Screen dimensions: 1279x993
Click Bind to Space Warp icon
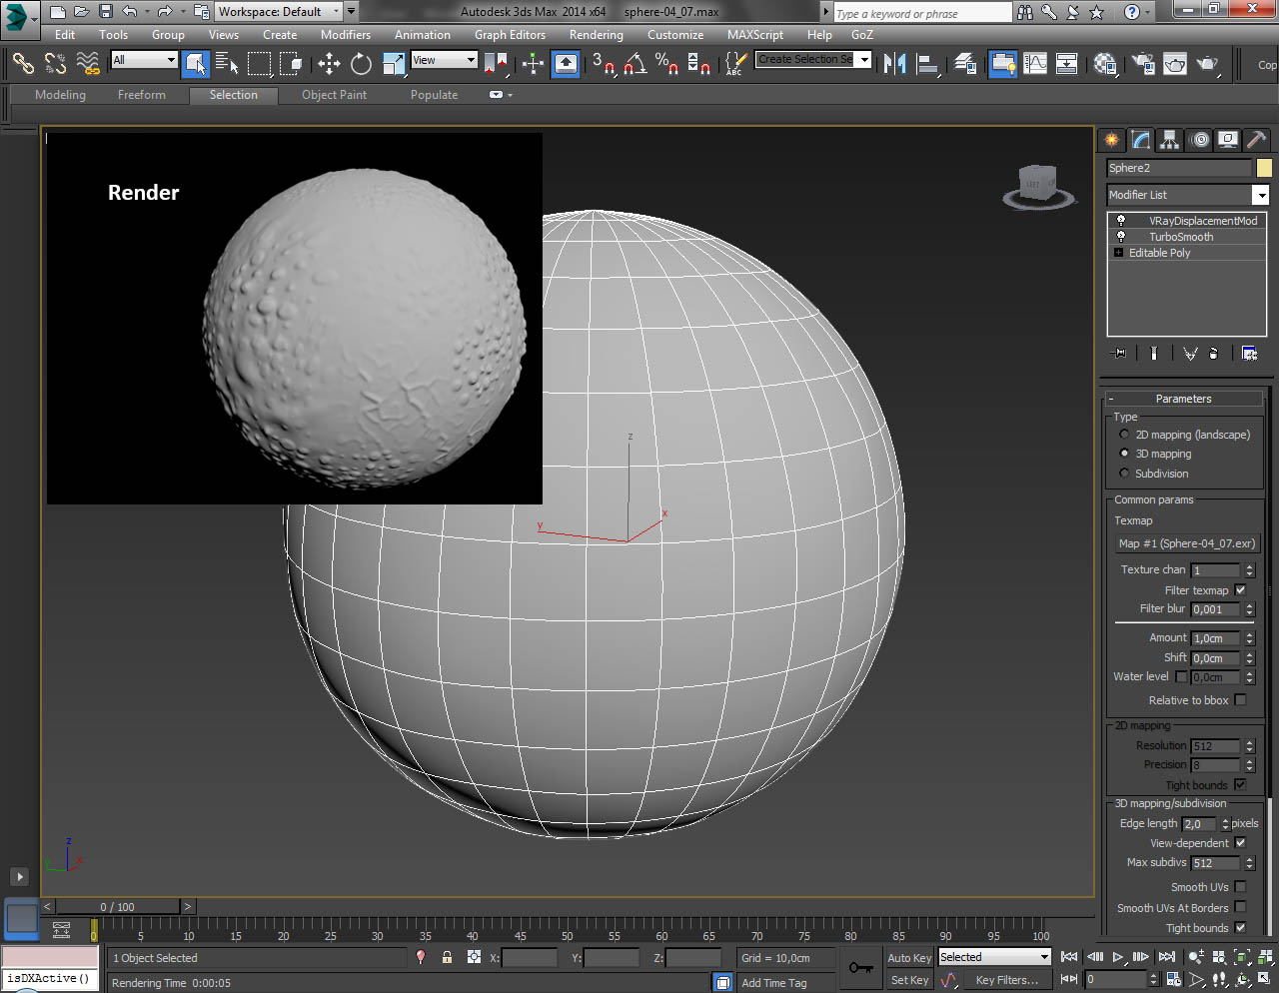88,63
